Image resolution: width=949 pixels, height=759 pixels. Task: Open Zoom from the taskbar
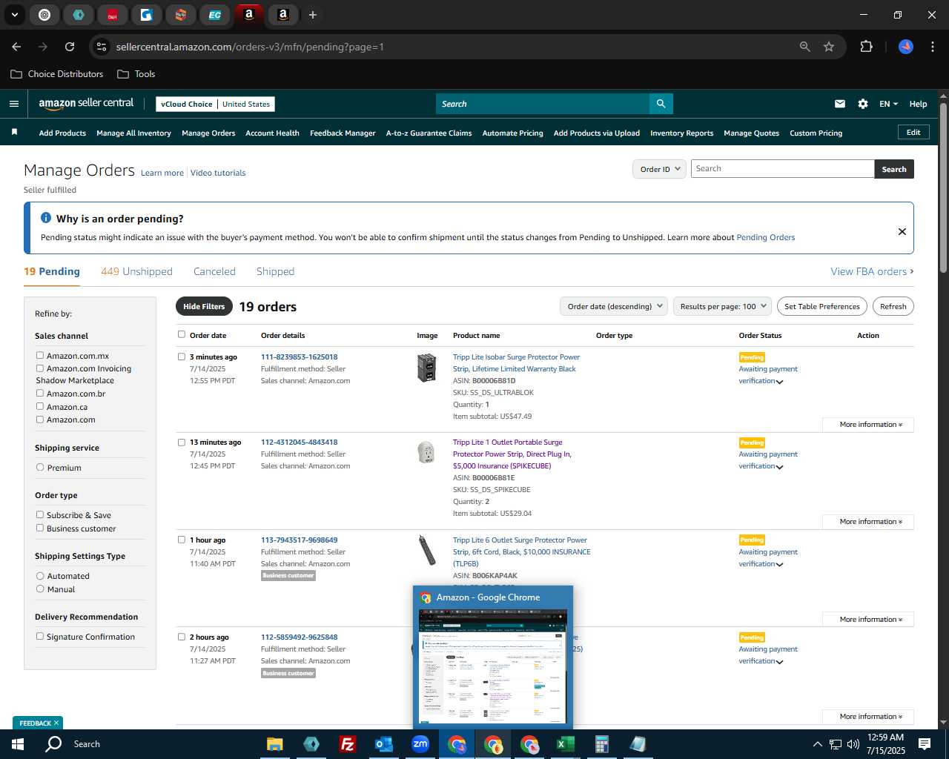coord(420,744)
